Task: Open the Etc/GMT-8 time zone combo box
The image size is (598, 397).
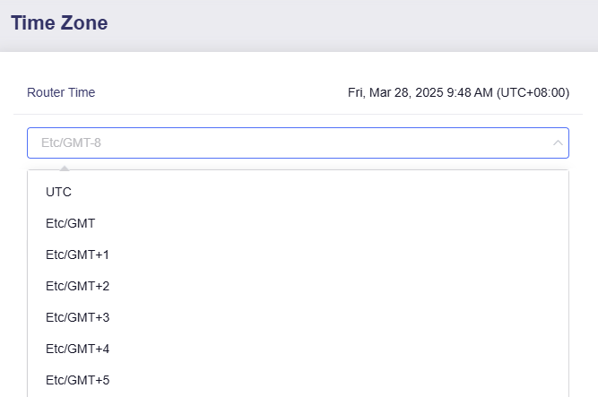Action: [x=298, y=143]
